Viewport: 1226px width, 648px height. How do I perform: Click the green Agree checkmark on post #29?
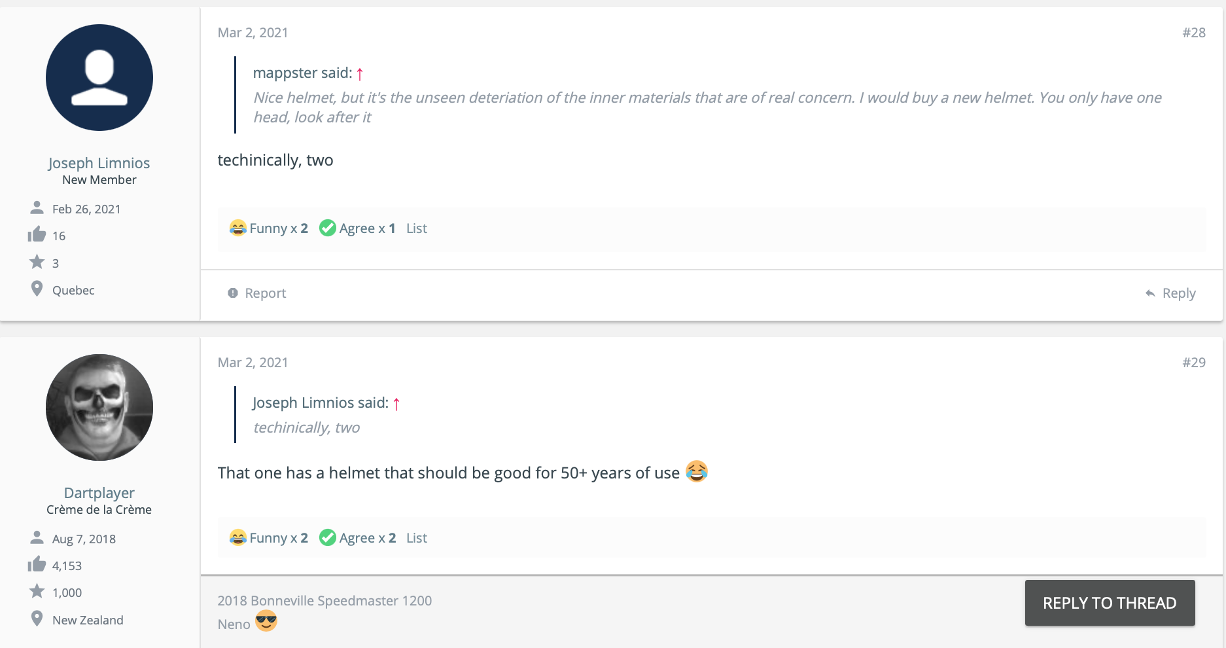coord(328,537)
